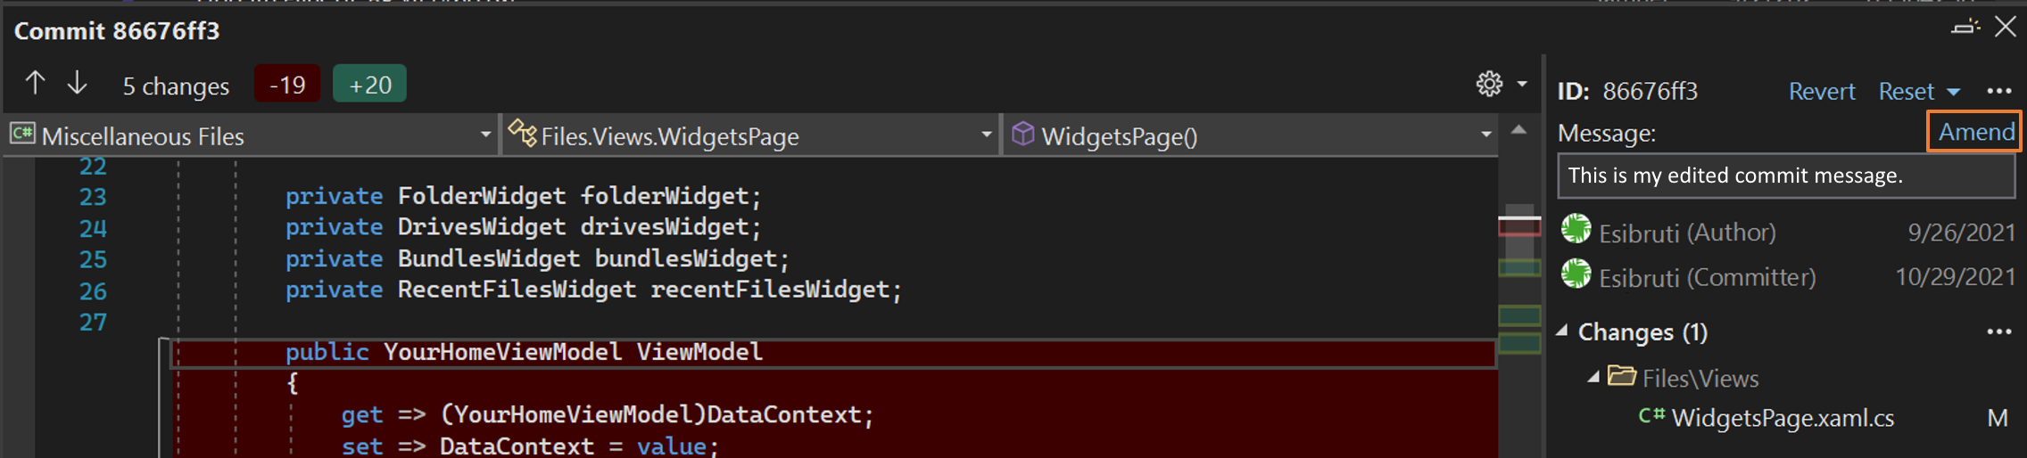Click the window position pin icon

[x=1964, y=28]
